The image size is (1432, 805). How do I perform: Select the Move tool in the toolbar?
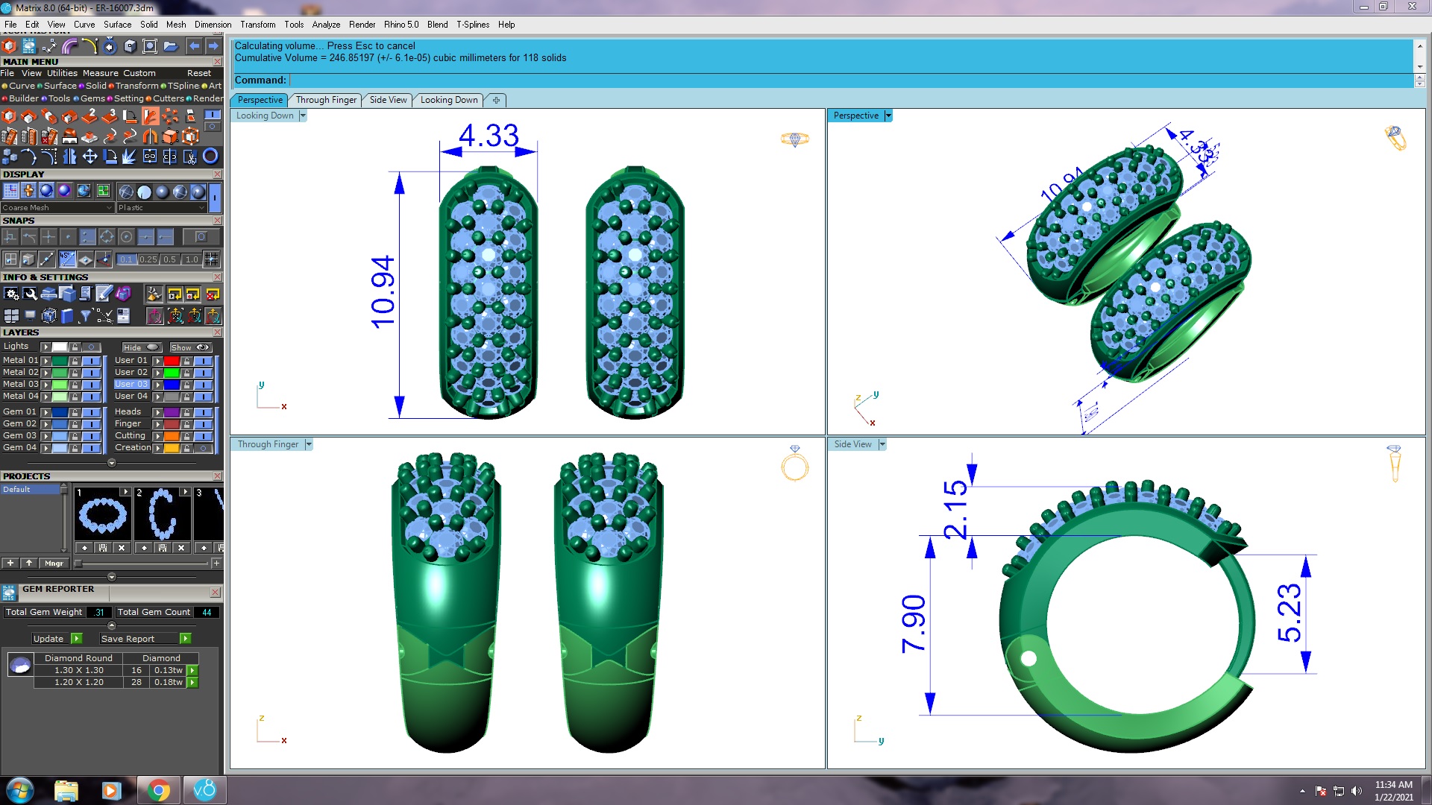click(x=89, y=157)
